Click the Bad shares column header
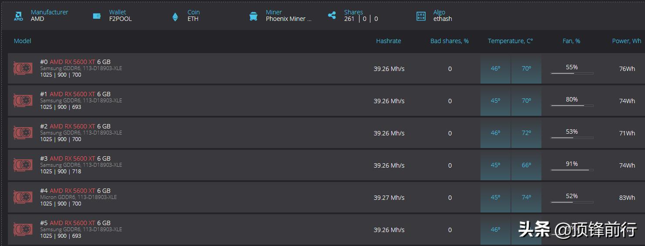 tap(449, 41)
